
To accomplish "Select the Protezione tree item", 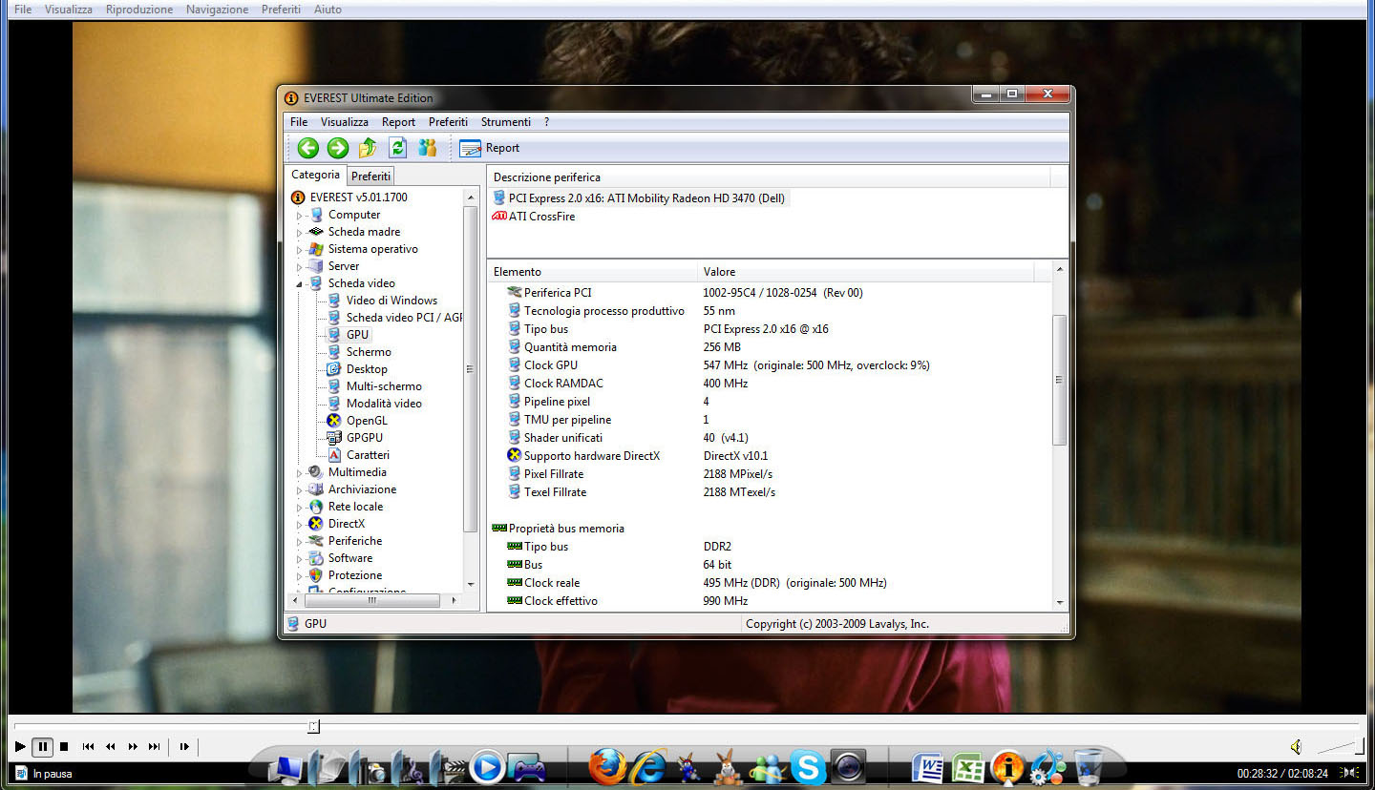I will [355, 575].
